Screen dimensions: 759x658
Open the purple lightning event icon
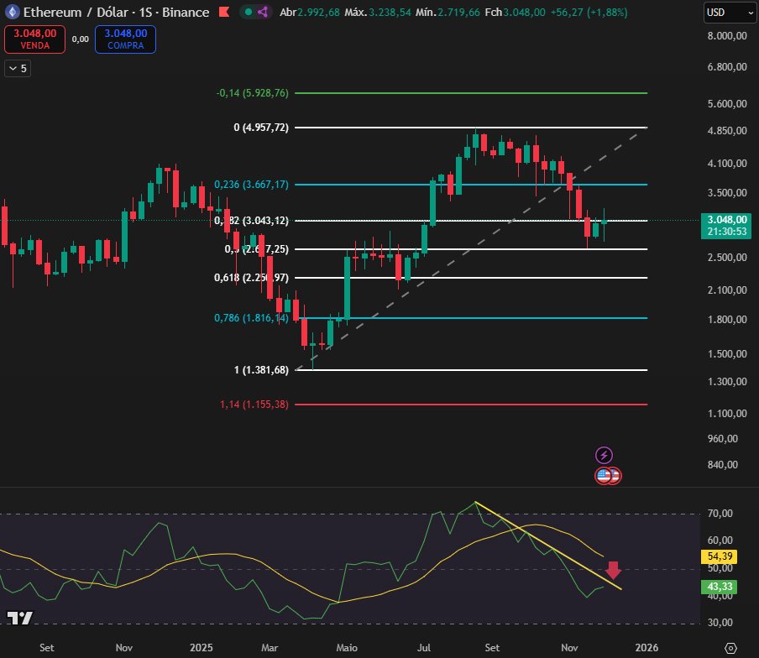pyautogui.click(x=604, y=455)
